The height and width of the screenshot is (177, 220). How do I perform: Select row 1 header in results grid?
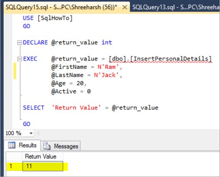coord(14,166)
